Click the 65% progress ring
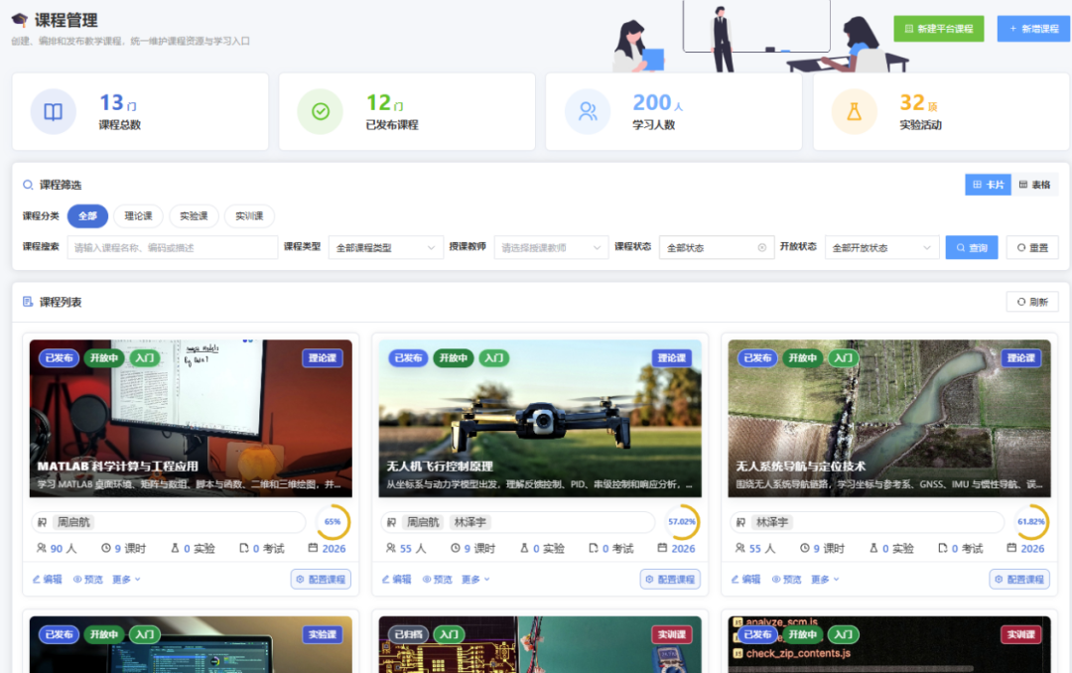The width and height of the screenshot is (1072, 673). coord(333,522)
